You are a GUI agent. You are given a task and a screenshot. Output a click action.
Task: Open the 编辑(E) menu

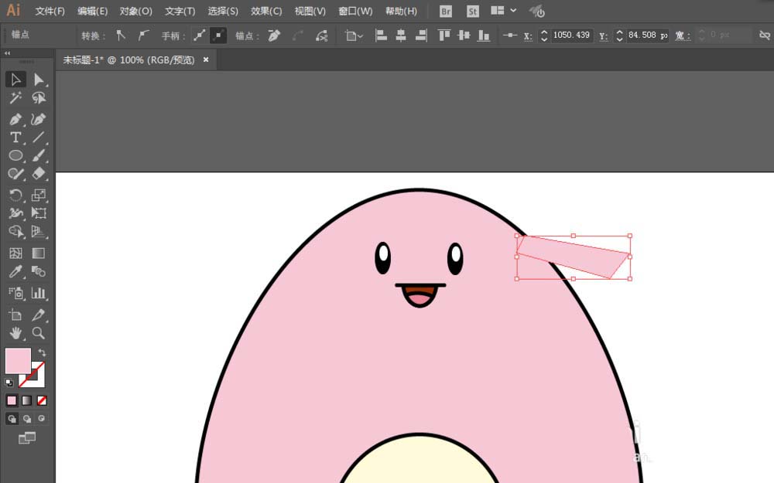pyautogui.click(x=92, y=11)
